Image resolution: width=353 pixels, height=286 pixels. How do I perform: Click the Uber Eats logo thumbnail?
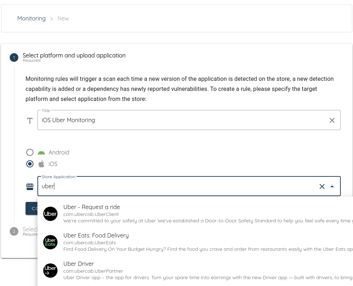click(50, 242)
